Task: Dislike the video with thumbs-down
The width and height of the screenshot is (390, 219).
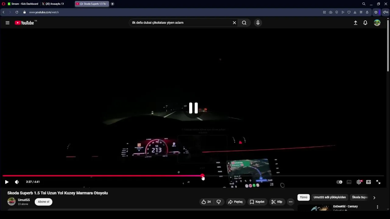Action: click(218, 202)
